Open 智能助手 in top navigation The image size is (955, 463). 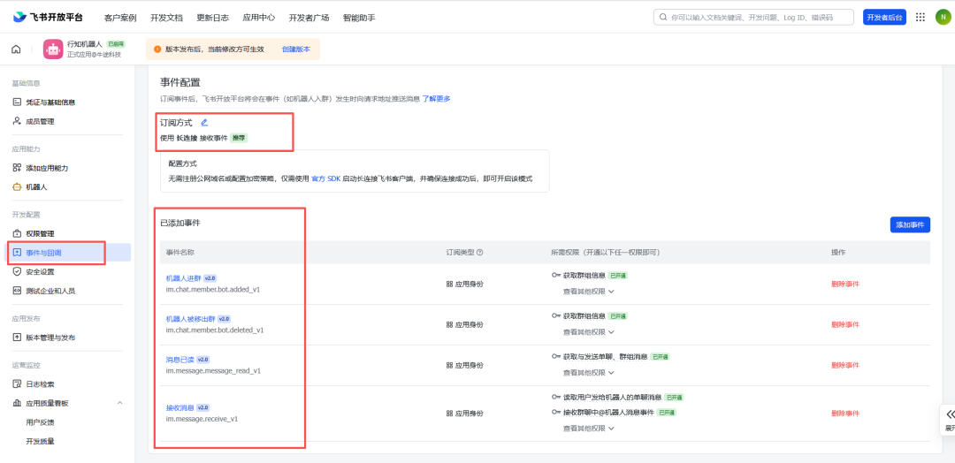tap(359, 18)
